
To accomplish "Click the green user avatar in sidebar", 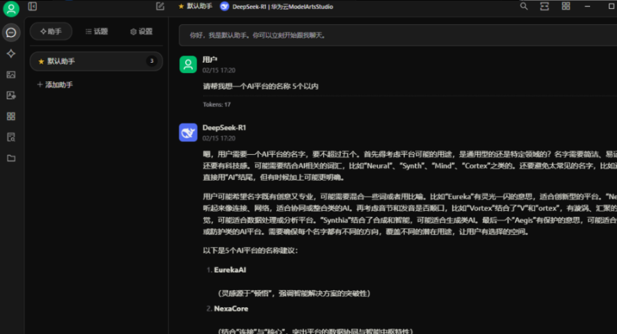I will tap(11, 9).
